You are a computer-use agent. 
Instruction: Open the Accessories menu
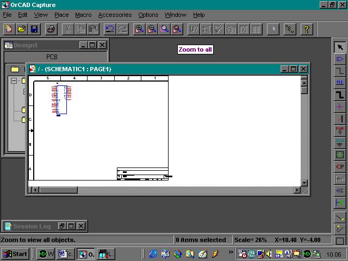pyautogui.click(x=115, y=15)
